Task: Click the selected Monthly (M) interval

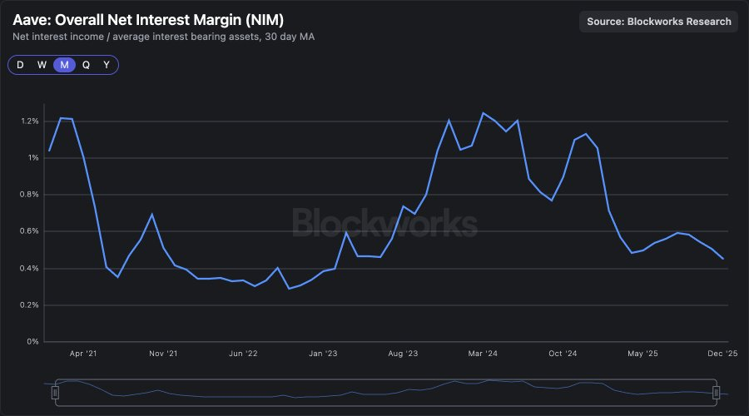Action: point(64,65)
